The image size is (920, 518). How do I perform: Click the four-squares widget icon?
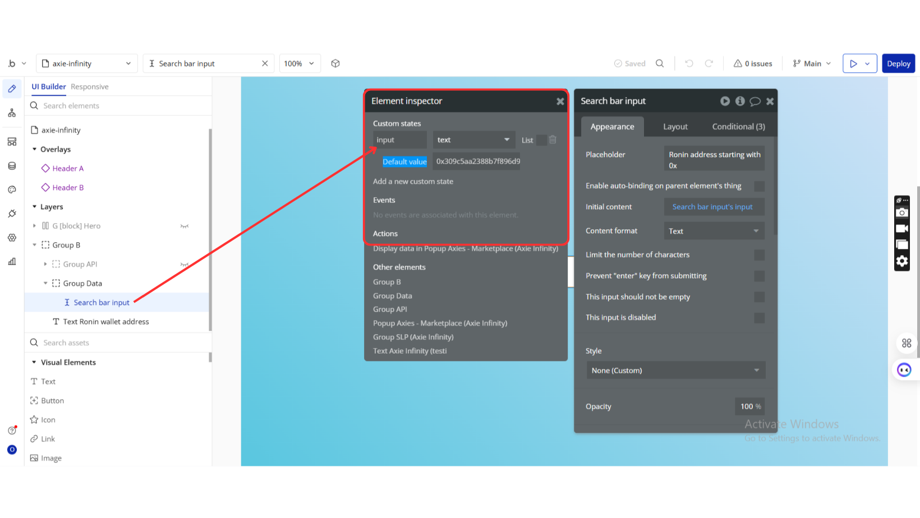pyautogui.click(x=907, y=343)
